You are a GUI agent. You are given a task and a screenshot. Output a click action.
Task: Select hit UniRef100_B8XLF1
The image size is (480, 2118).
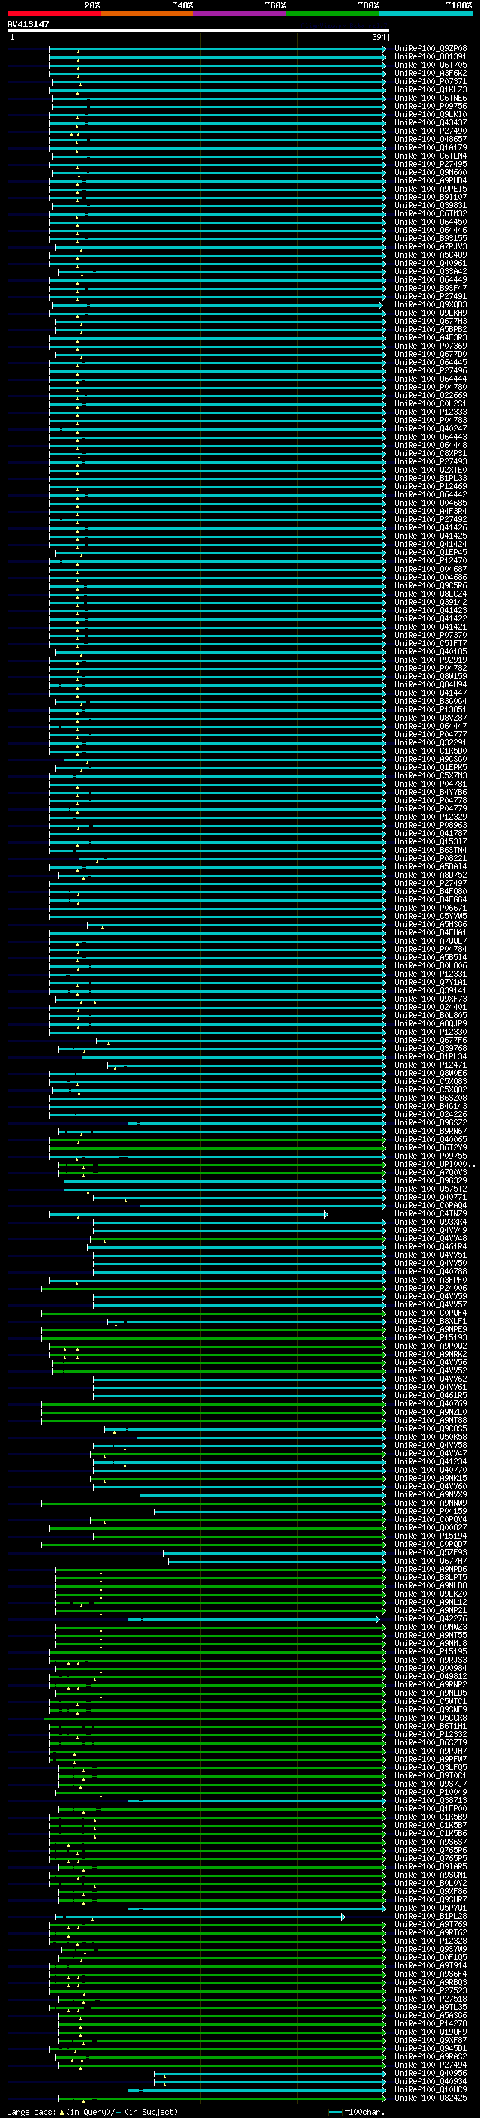[430, 1322]
